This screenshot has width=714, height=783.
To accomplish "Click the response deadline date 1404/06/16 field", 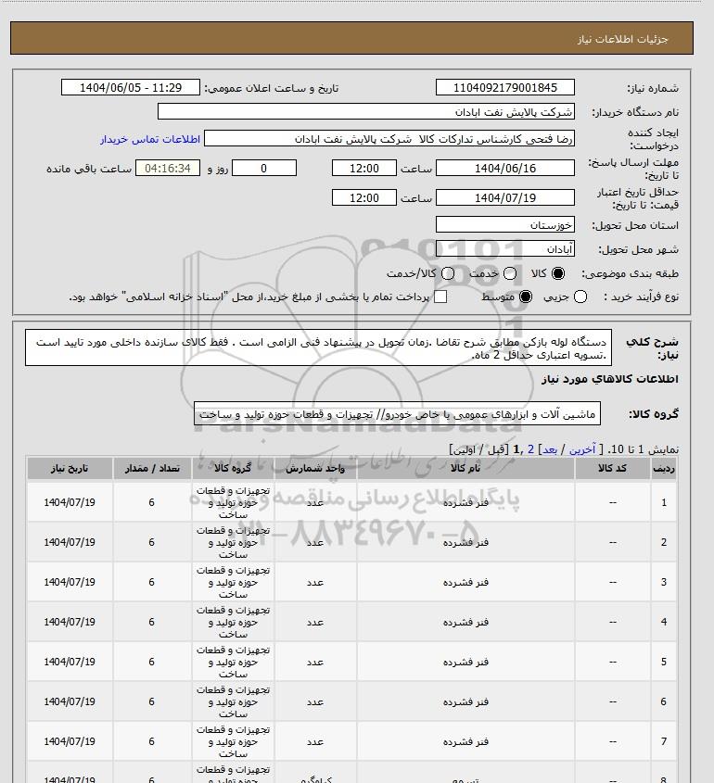I will coord(505,168).
